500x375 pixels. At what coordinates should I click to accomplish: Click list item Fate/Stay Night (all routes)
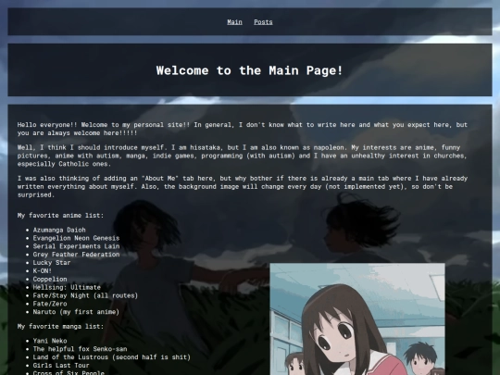[85, 295]
